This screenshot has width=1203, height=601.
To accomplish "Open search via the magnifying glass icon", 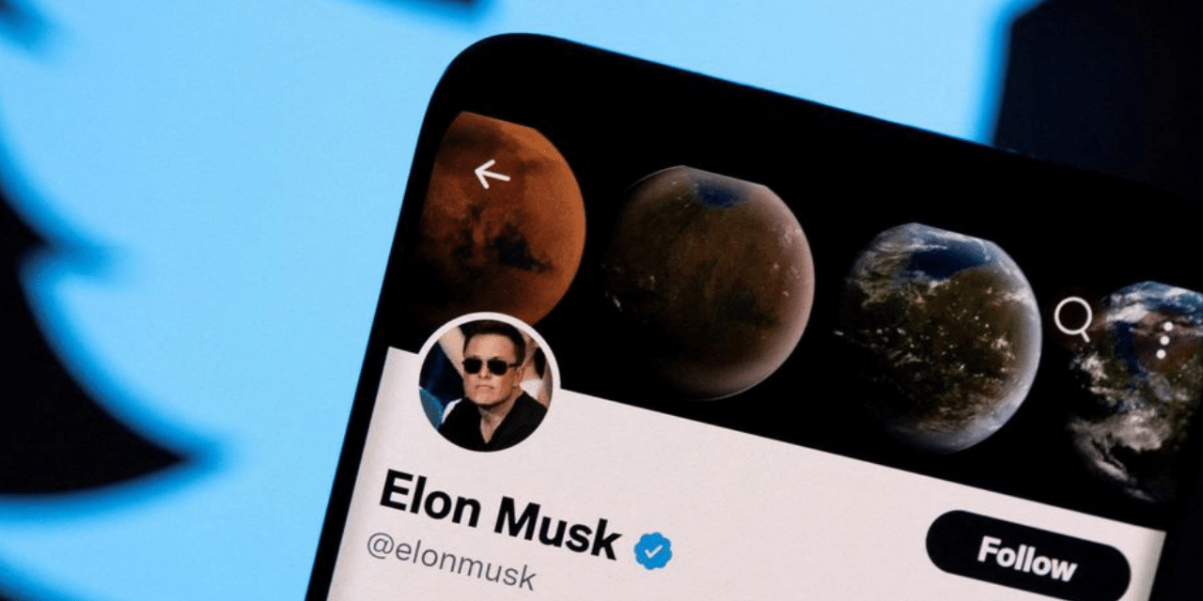I will 1073,319.
